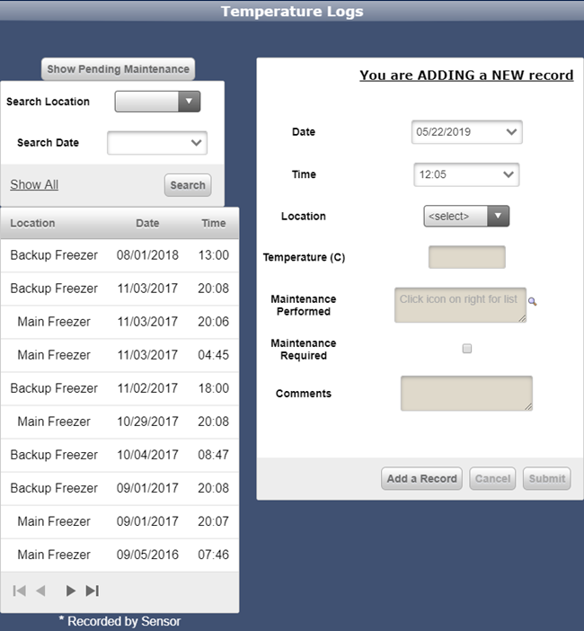Screen dimensions: 584x631
Task: Click into the Comments text area
Action: 466,394
